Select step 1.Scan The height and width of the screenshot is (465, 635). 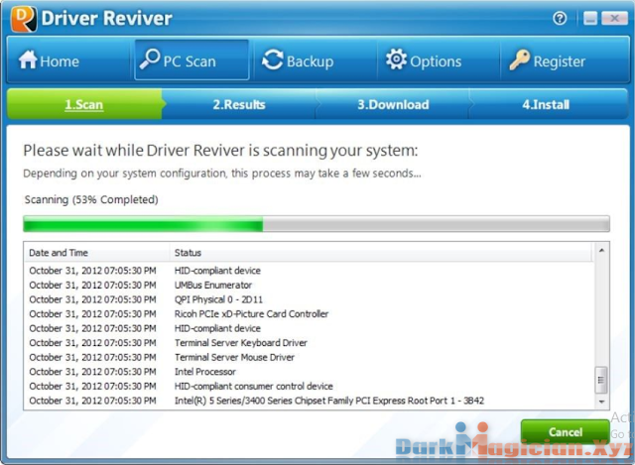(84, 104)
